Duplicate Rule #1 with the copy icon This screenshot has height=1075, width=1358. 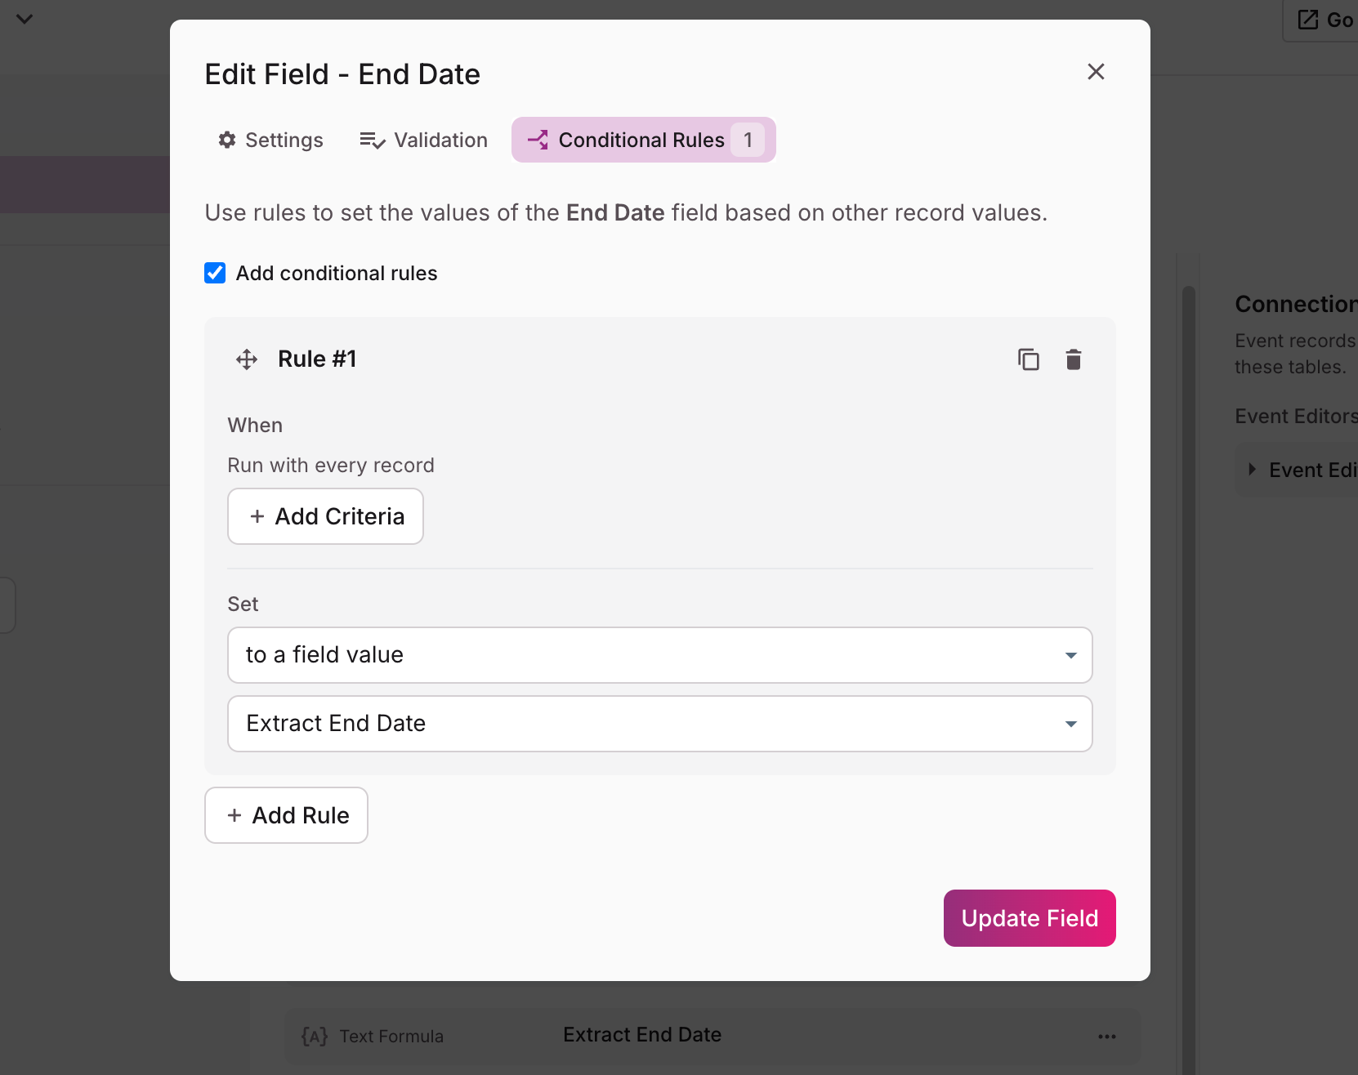pos(1029,359)
